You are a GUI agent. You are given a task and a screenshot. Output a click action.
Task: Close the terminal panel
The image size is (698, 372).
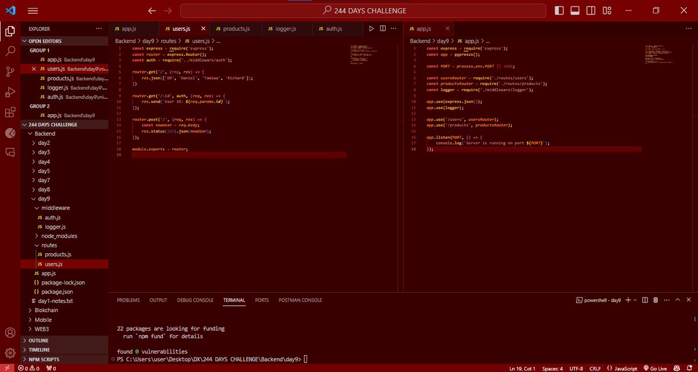(x=688, y=300)
